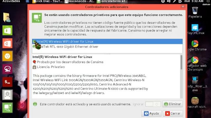Switch to Erick Diaz YouTube window tab
The height and width of the screenshot is (118, 211).
[x=47, y=1]
